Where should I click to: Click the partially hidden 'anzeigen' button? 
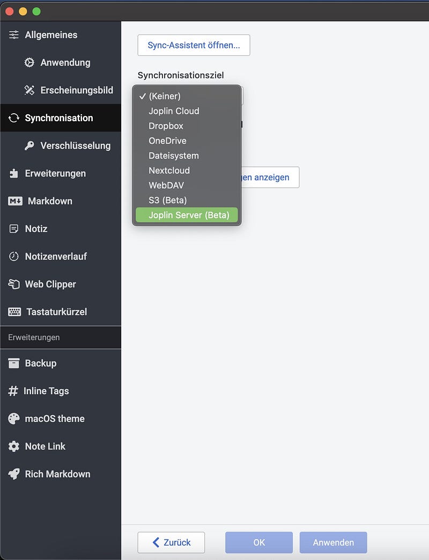click(270, 177)
